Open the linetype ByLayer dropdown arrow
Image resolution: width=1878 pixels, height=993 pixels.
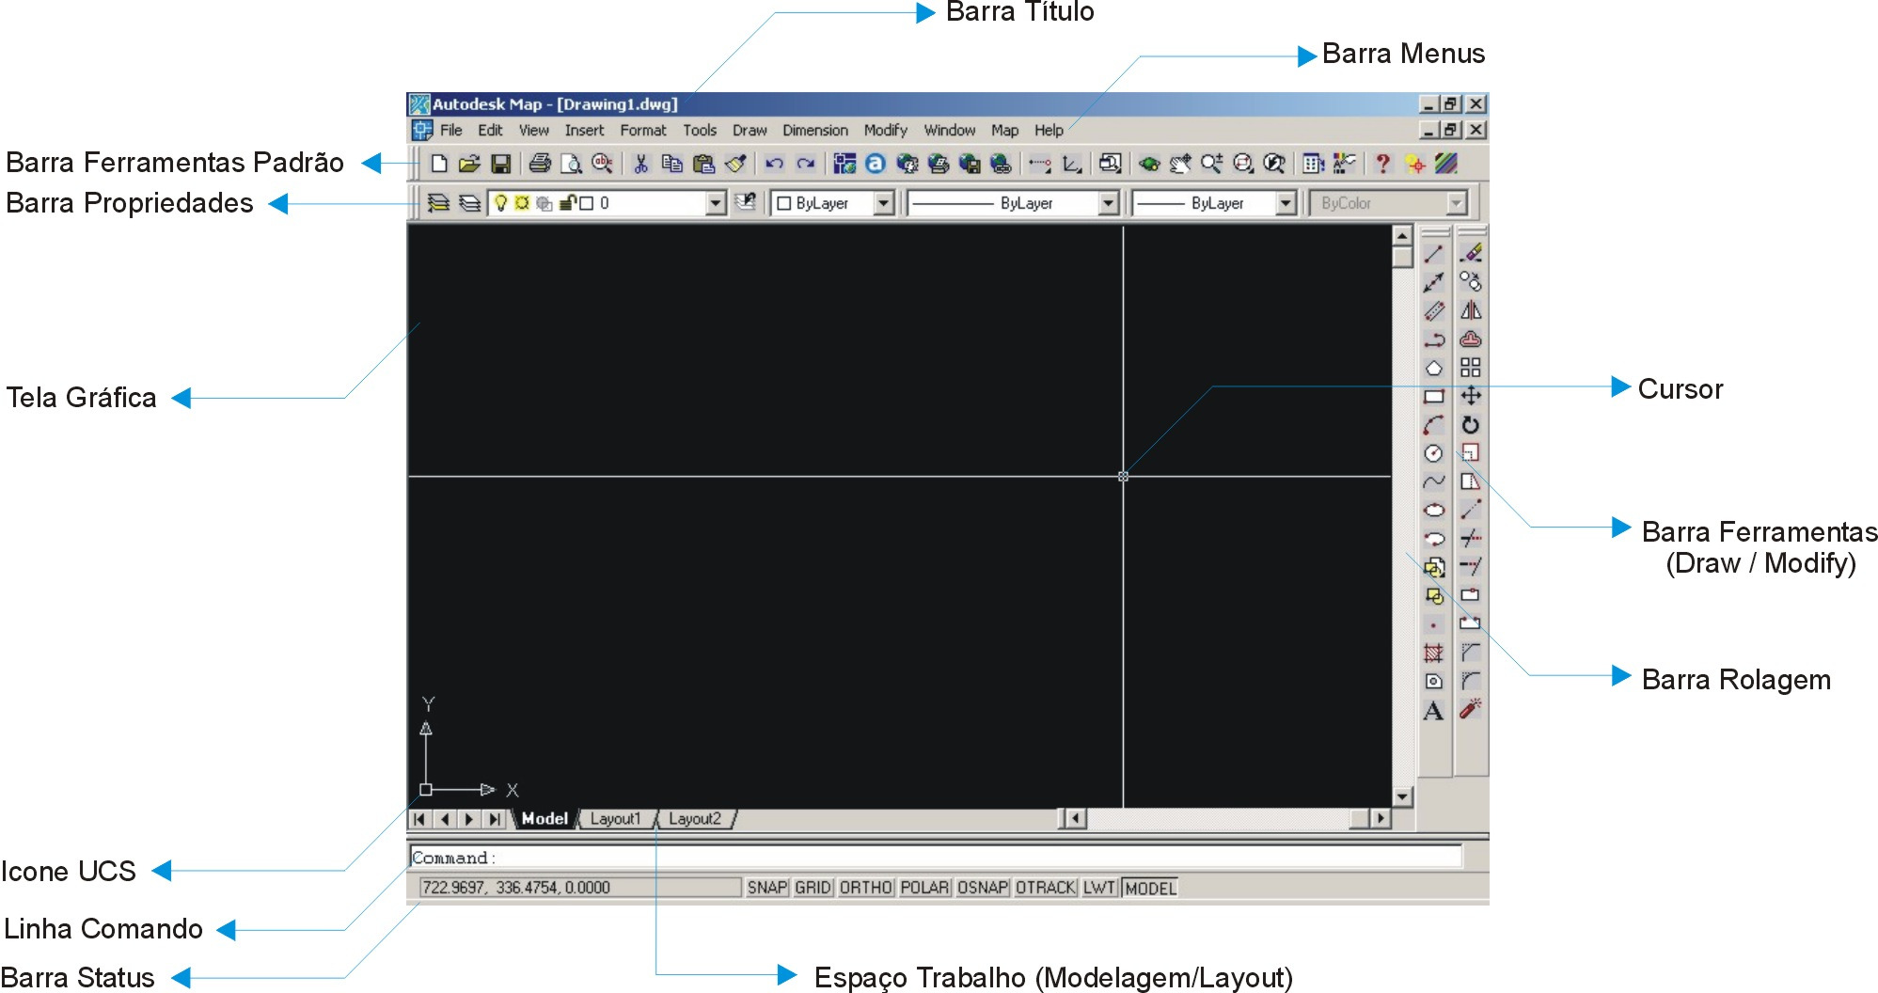tap(1109, 203)
